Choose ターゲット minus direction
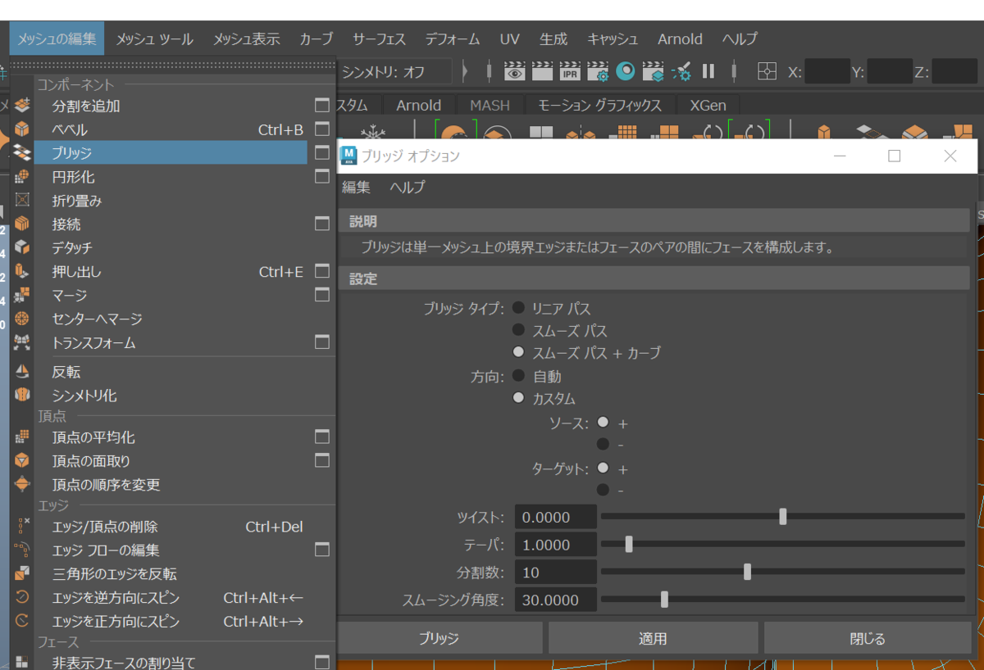Screen dimensions: 984x670 tap(604, 490)
